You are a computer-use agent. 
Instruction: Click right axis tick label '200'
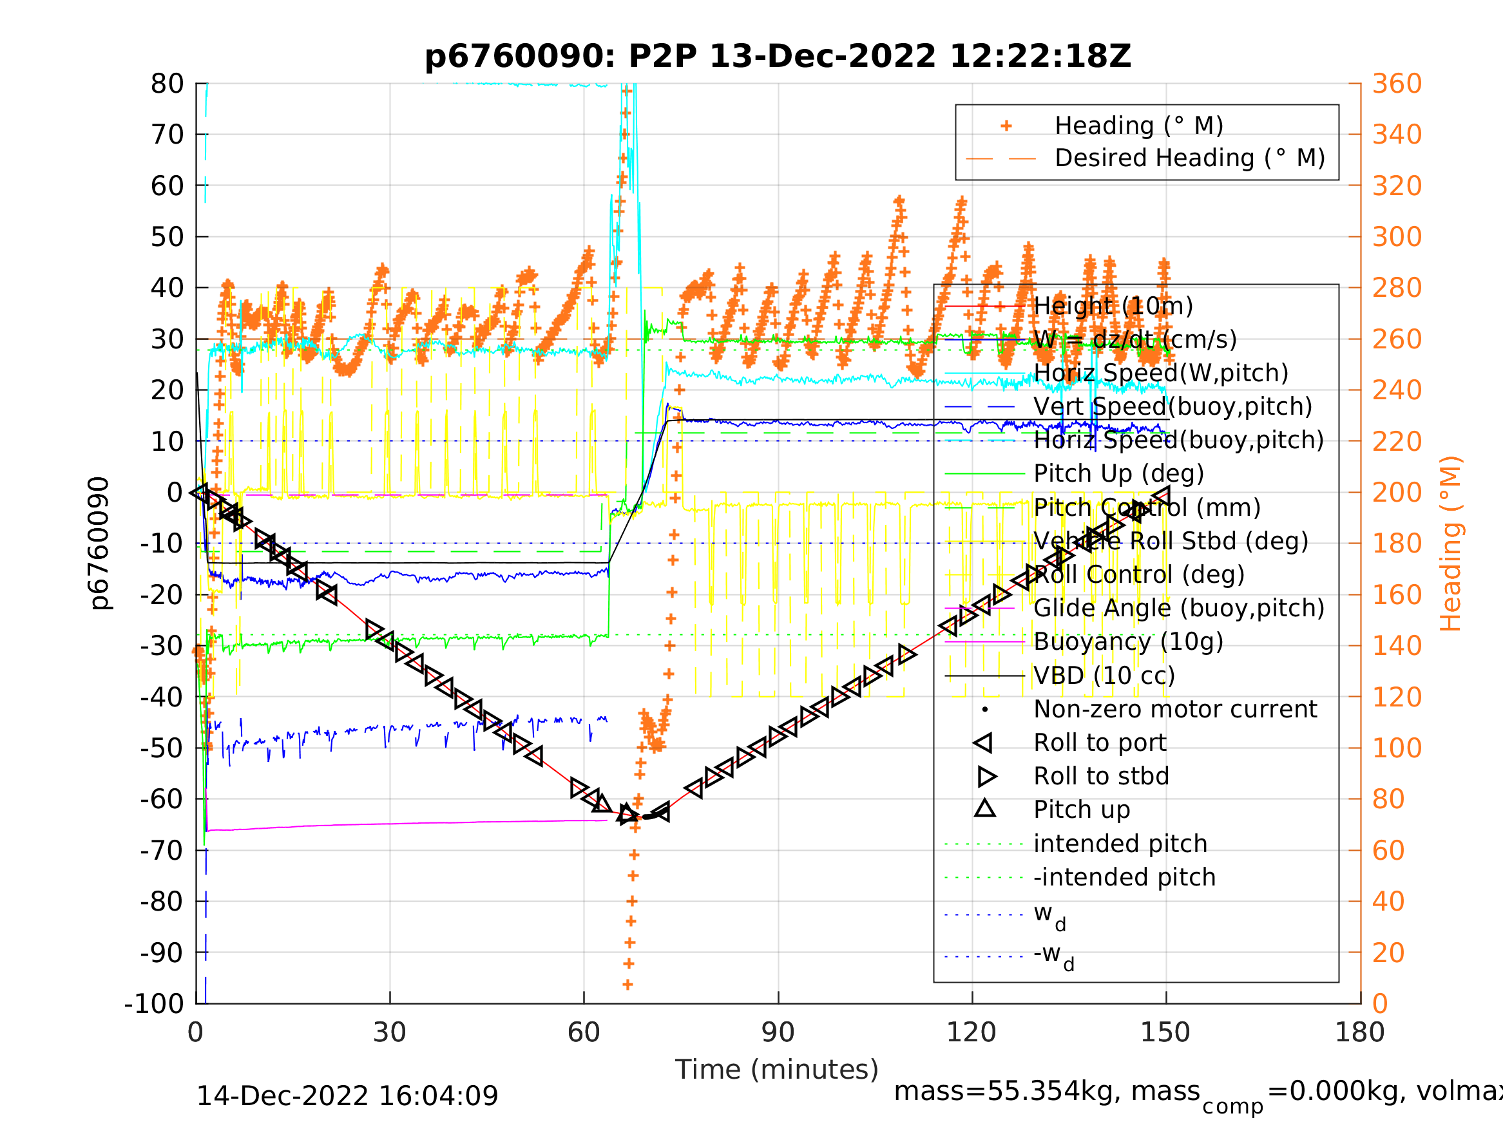pos(1397,493)
